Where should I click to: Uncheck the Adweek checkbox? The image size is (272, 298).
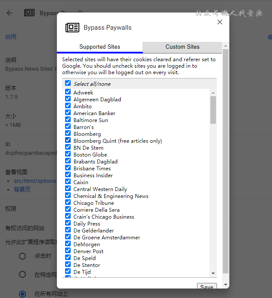pos(68,92)
